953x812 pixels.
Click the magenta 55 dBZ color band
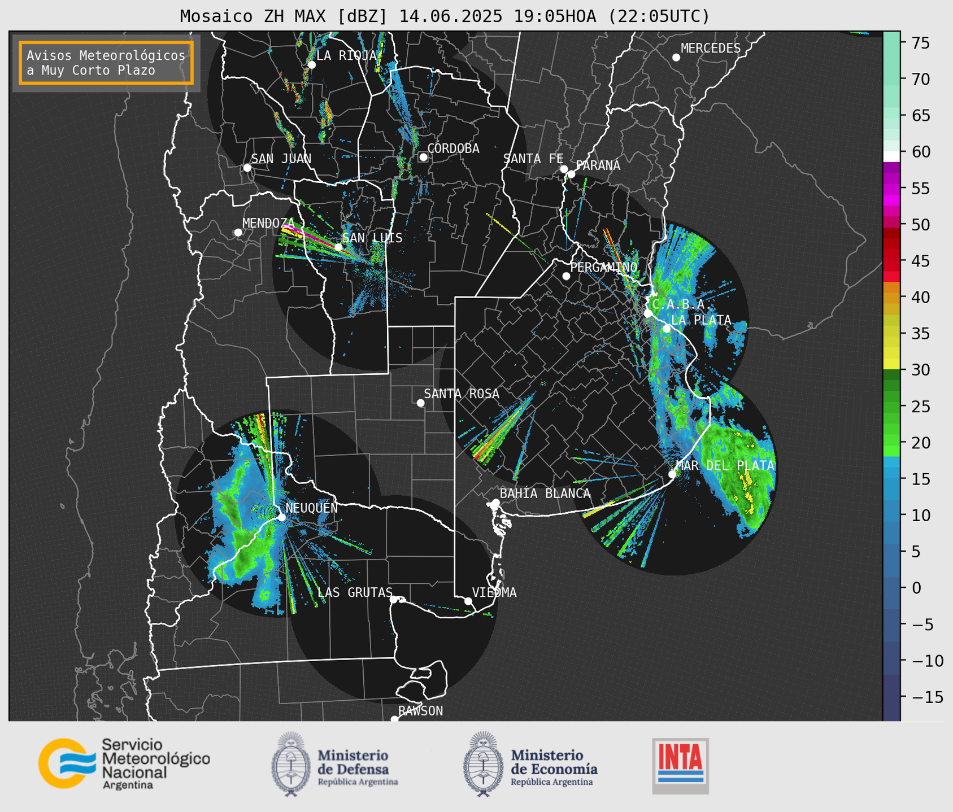(x=891, y=188)
